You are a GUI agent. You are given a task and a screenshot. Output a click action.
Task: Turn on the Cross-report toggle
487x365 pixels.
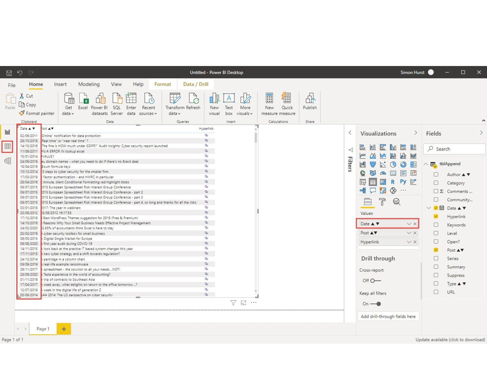point(376,280)
